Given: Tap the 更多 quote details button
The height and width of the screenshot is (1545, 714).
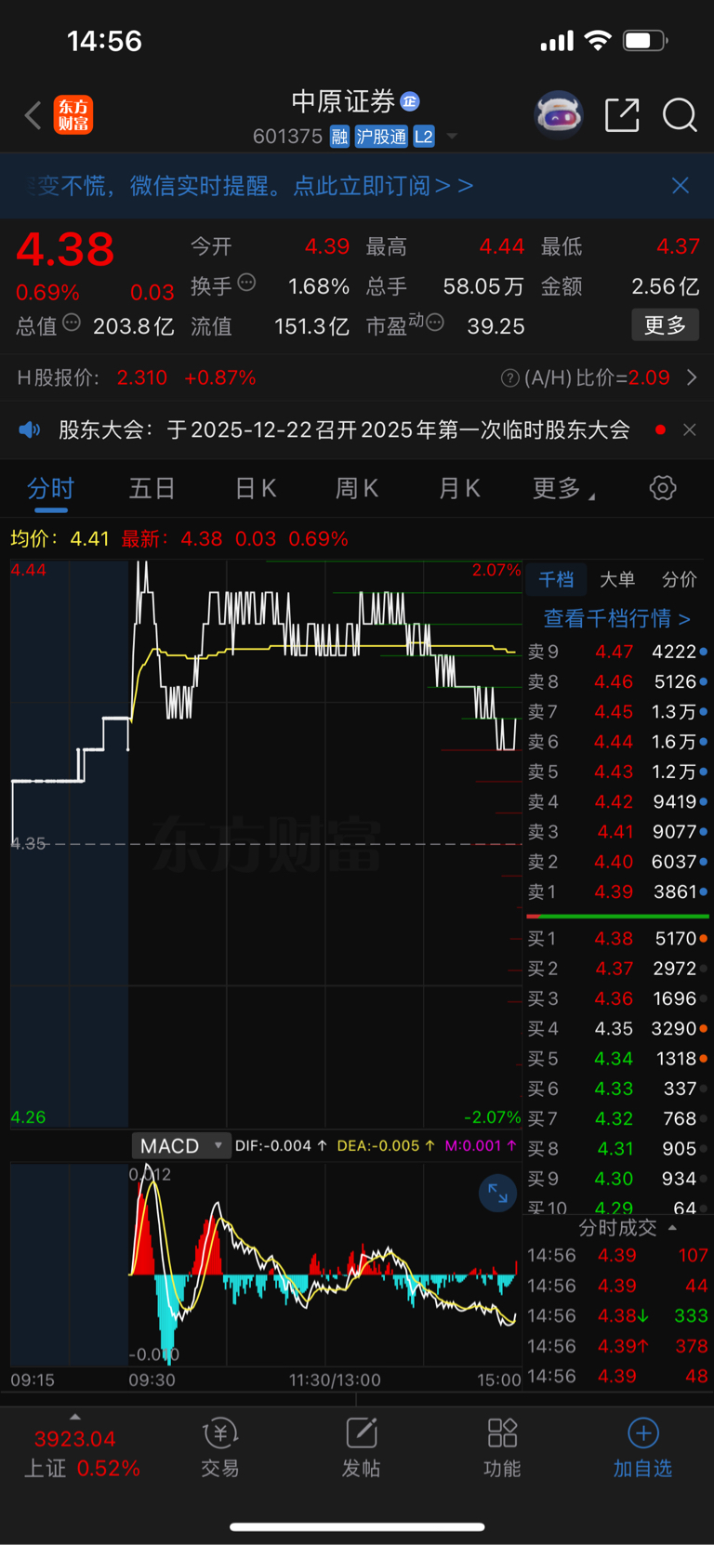Looking at the screenshot, I should [666, 325].
